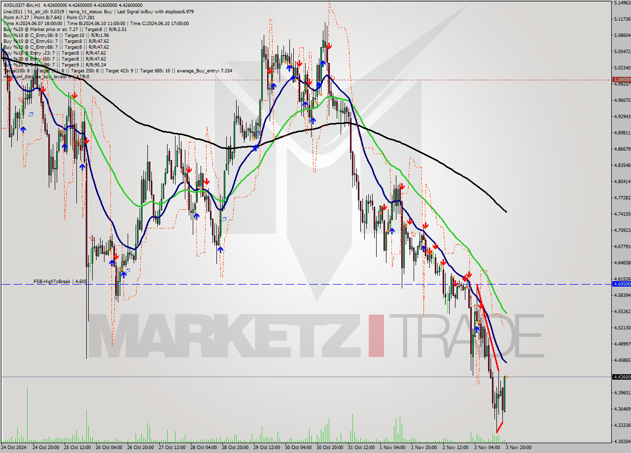Click the '1 Nov 20:00' time label
The image size is (631, 453).
click(x=424, y=448)
